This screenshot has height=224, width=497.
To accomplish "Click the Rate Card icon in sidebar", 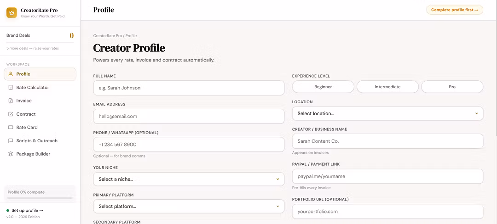I will click(11, 127).
